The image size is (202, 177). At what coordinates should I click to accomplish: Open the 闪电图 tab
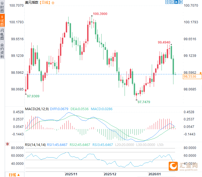2,34
